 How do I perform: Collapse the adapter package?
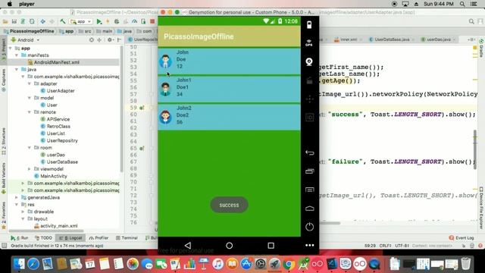30,84
